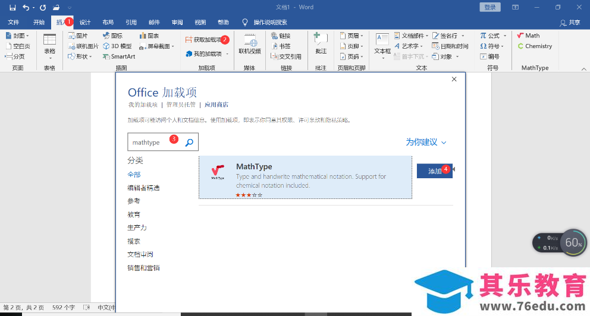Screen dimensions: 590x316
Task: Open the Table (表格) insert tool
Action: tap(50, 46)
